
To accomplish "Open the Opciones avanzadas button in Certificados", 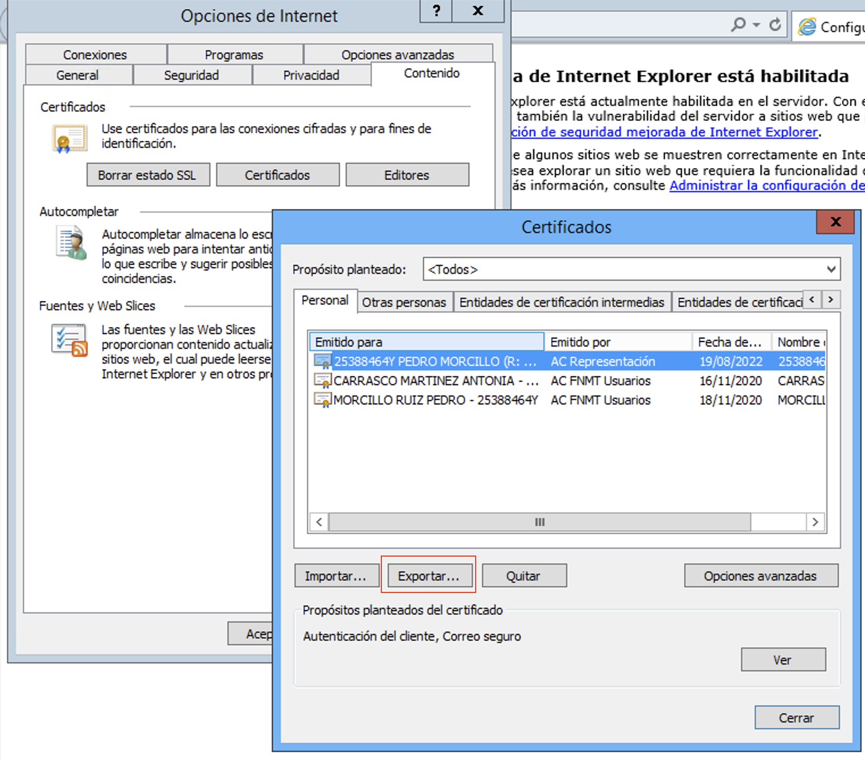I will click(x=760, y=576).
